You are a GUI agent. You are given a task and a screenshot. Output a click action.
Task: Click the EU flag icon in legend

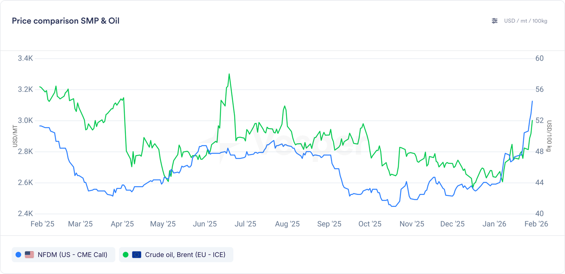[x=137, y=255]
